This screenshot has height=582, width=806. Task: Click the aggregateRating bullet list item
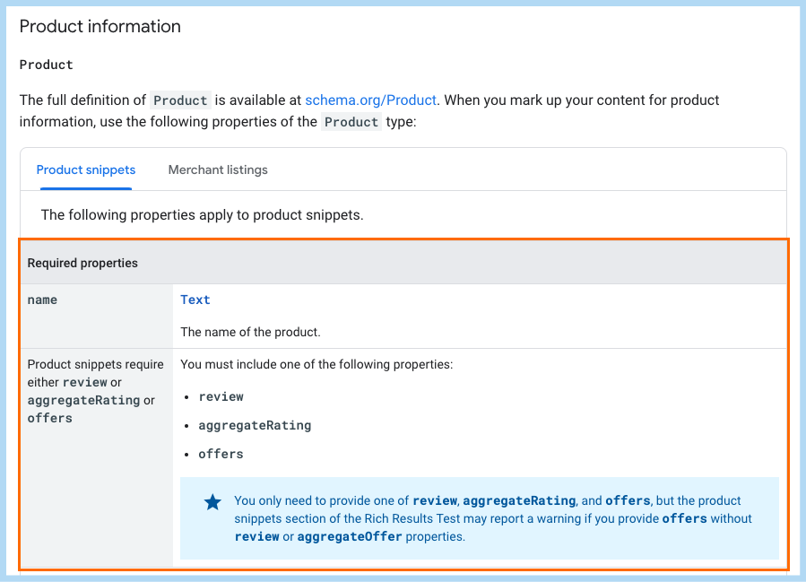[255, 425]
